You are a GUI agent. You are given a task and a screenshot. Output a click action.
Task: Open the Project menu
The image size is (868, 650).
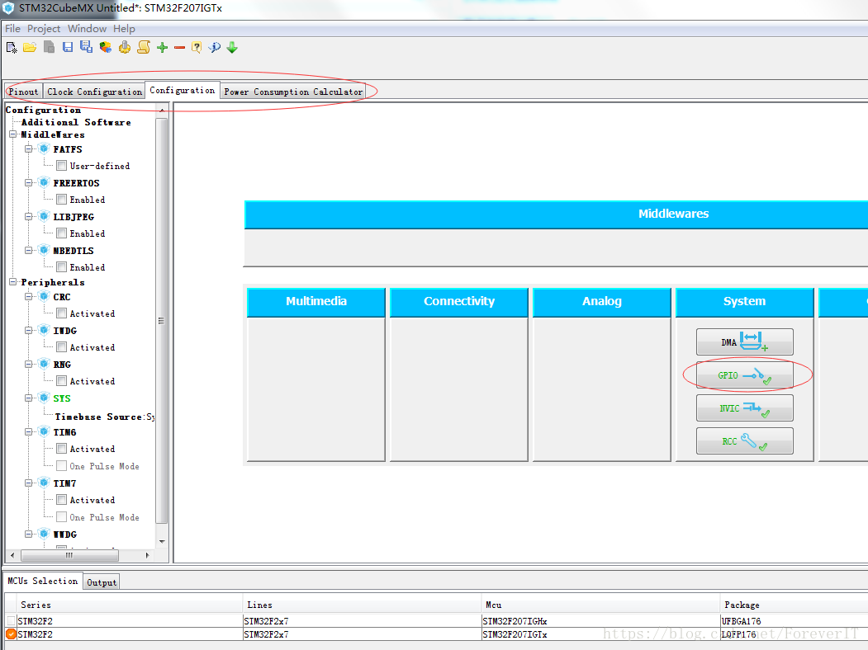pyautogui.click(x=44, y=29)
